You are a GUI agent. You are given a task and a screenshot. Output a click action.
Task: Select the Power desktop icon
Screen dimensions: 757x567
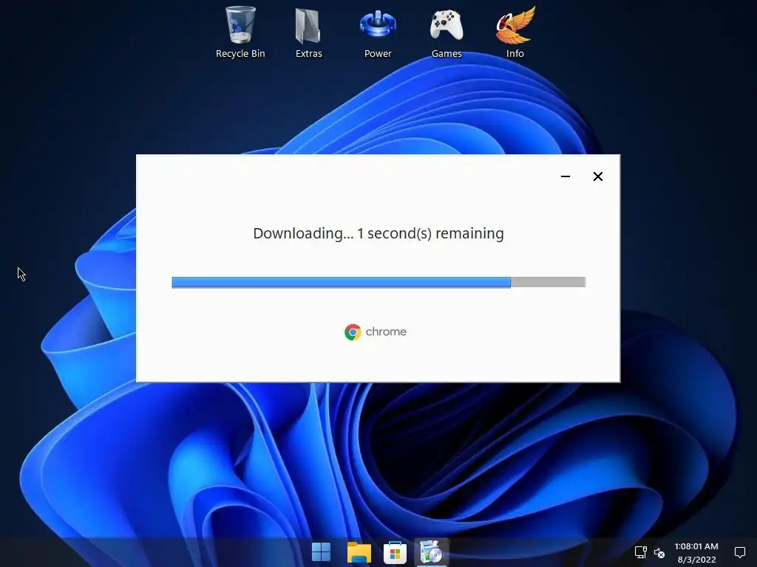point(378,32)
